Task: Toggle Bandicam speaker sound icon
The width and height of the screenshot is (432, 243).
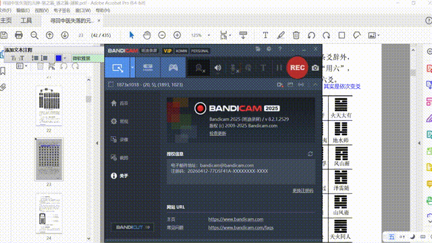Action: [x=217, y=67]
